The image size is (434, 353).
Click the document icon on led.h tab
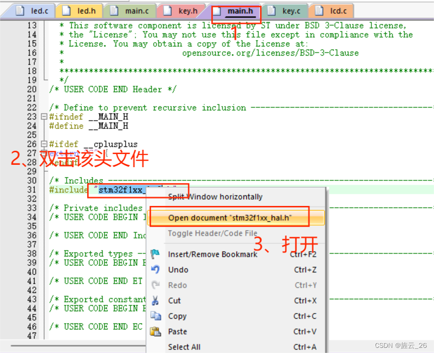click(x=67, y=10)
